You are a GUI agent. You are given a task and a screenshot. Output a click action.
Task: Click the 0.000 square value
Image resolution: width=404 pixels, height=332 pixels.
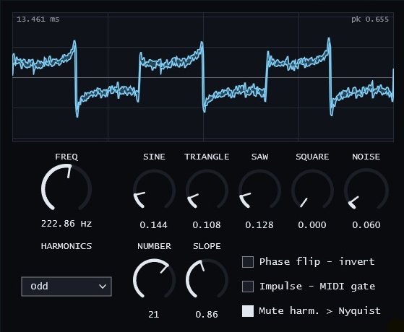pyautogui.click(x=312, y=225)
